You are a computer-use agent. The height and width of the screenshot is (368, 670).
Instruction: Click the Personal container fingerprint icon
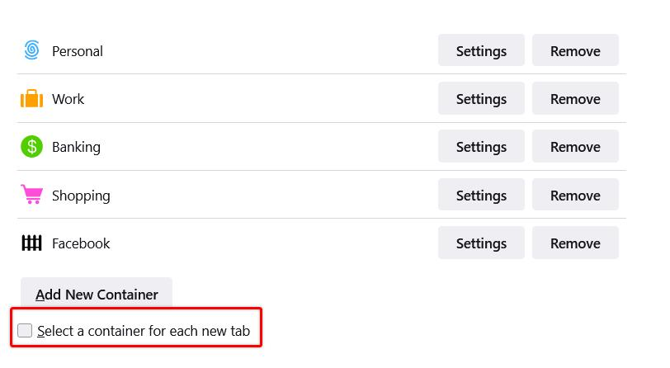point(31,50)
